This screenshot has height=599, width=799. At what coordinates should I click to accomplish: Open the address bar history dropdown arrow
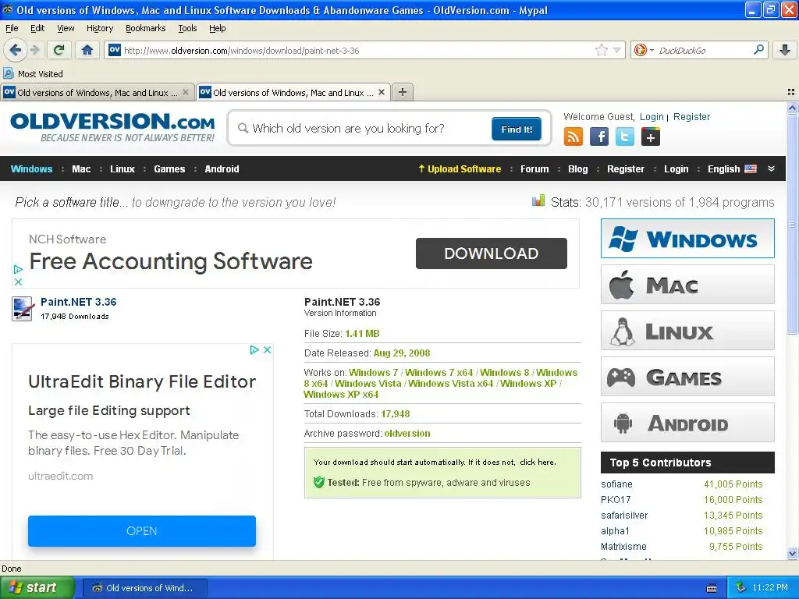[x=616, y=50]
